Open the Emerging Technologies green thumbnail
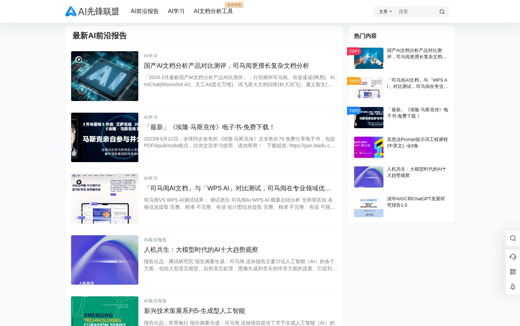 [105, 311]
